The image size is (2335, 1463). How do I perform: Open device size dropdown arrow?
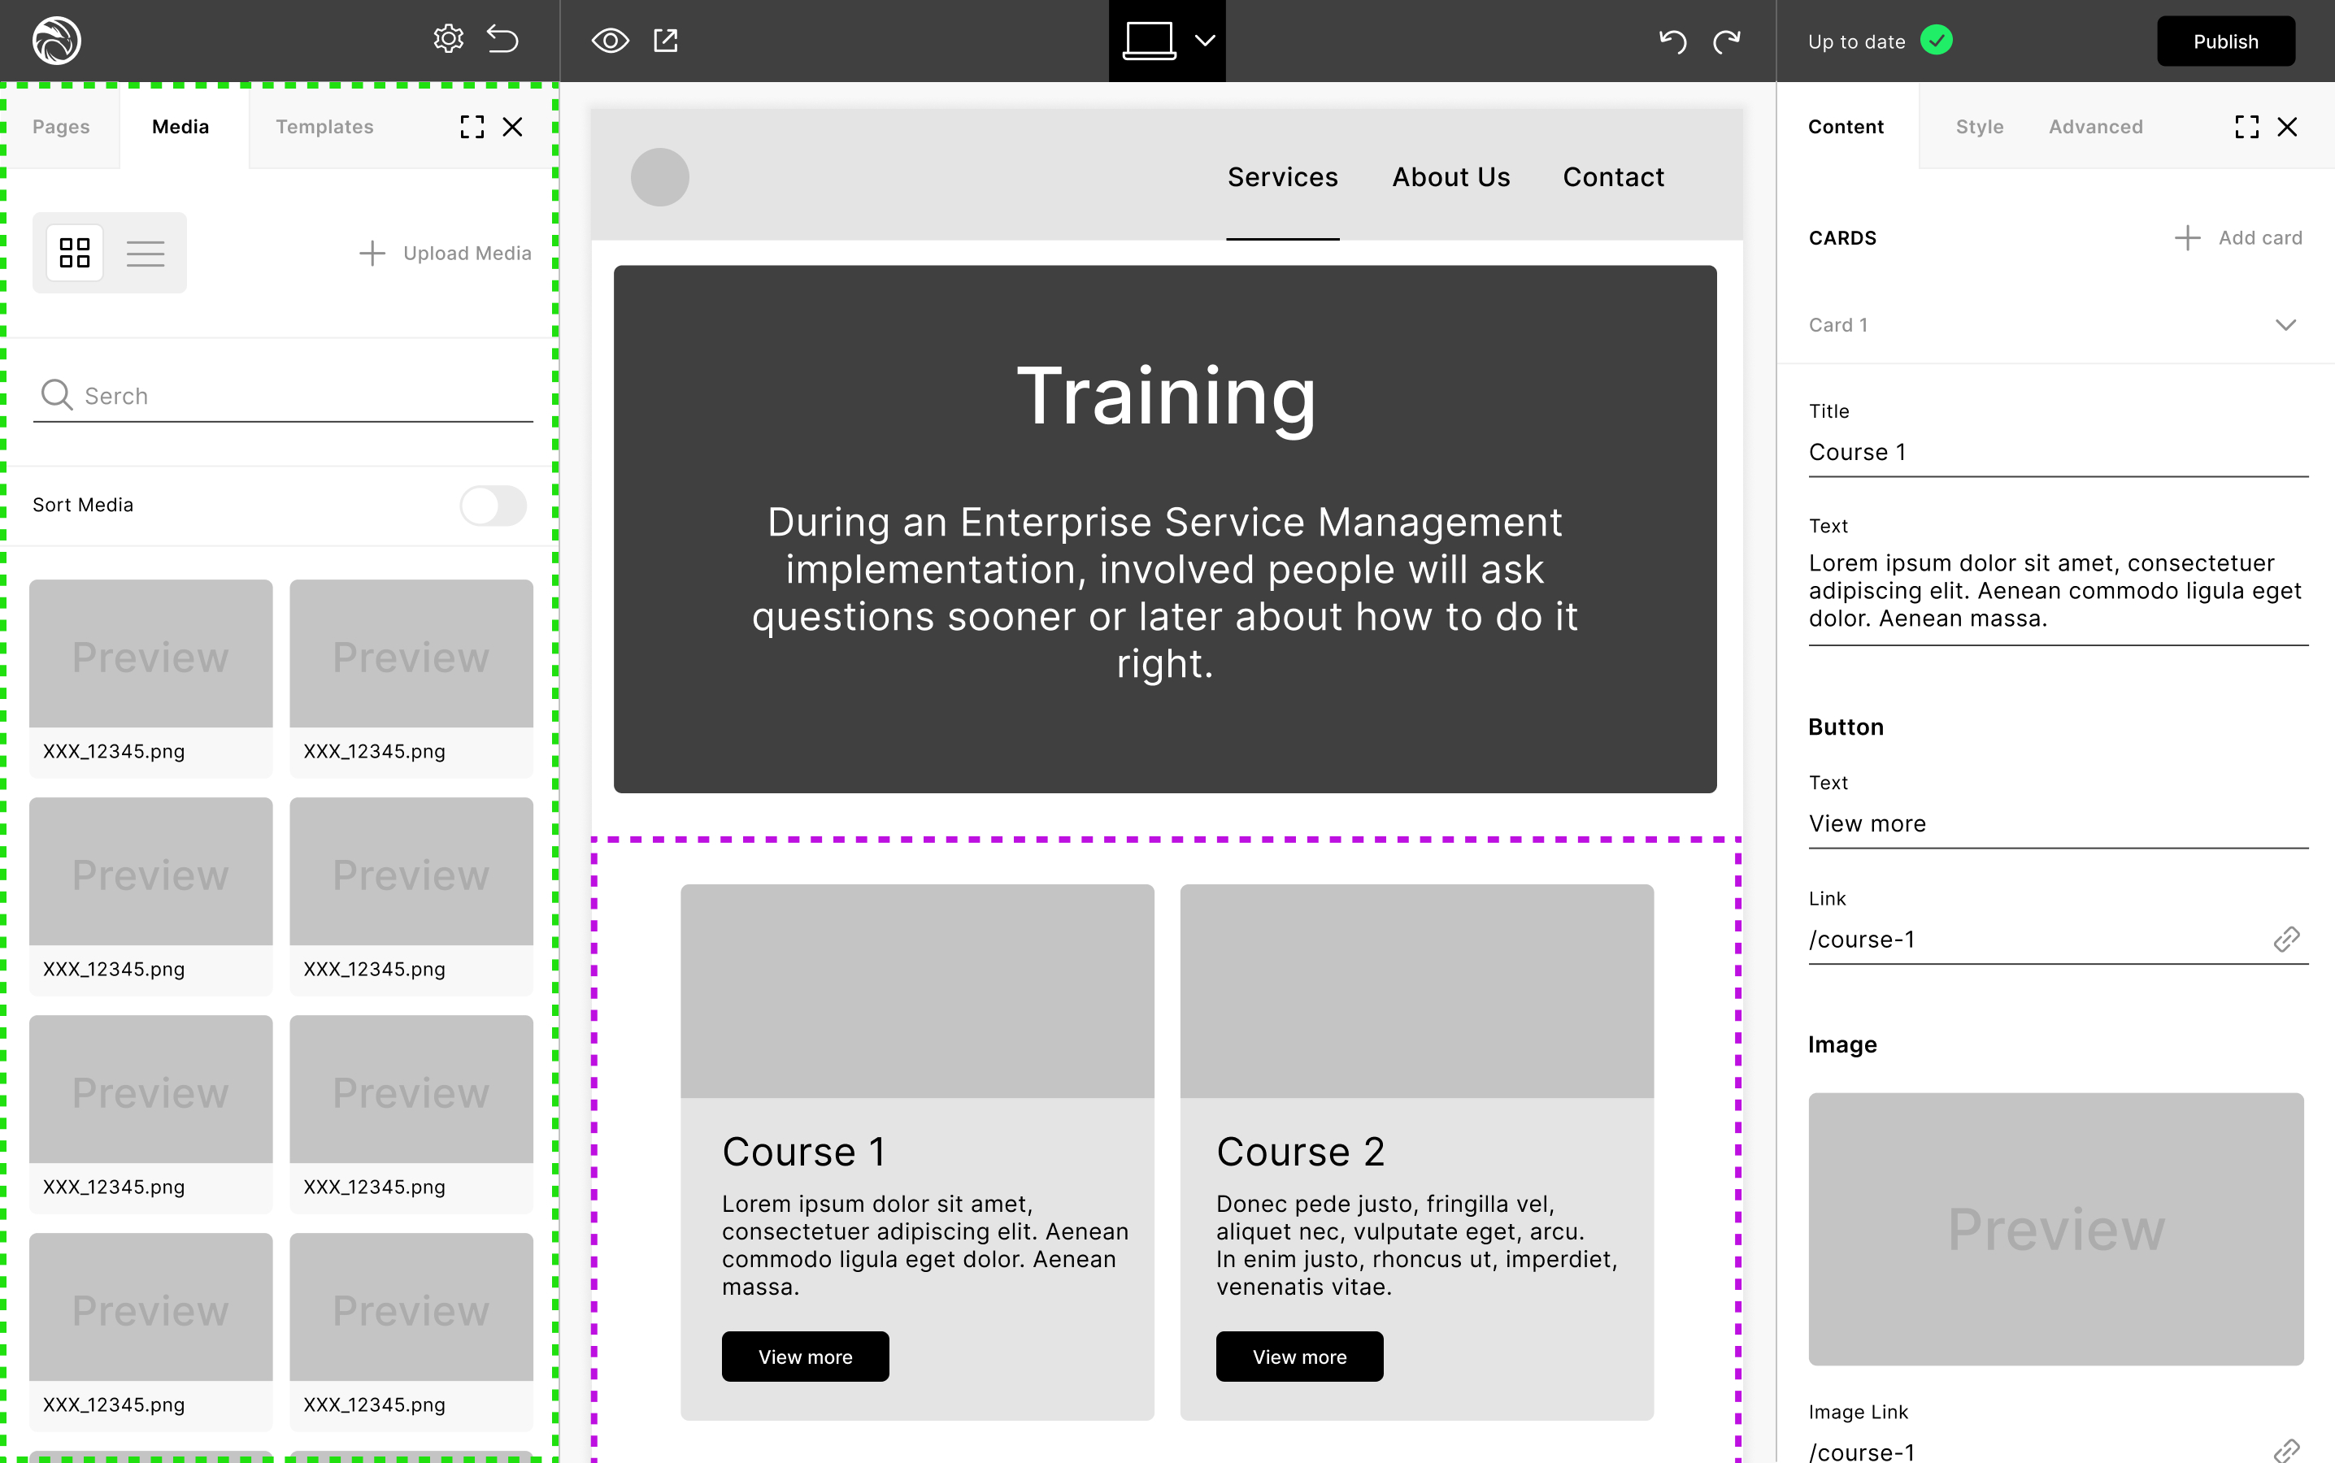point(1205,41)
